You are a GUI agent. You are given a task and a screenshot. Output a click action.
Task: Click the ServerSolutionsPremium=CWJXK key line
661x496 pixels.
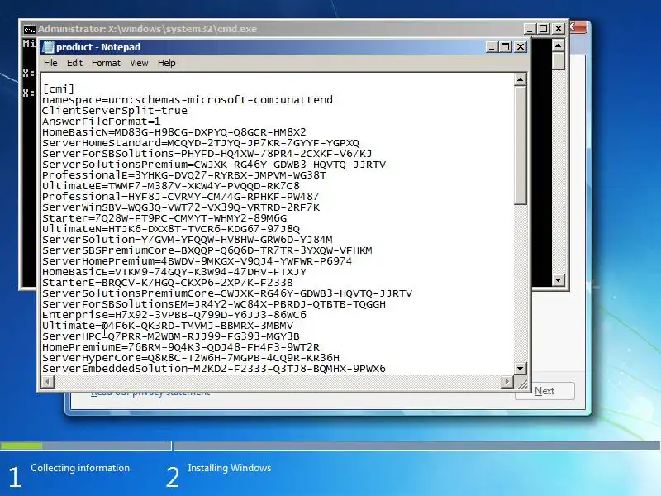pyautogui.click(x=214, y=165)
